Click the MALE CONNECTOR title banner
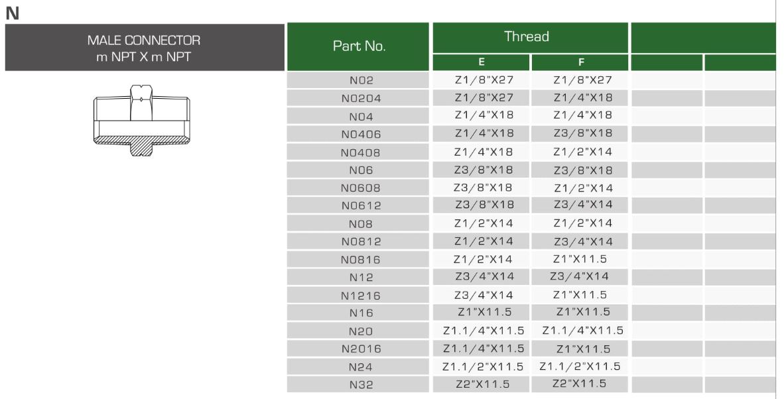Viewport: 784px width, 399px height. [x=144, y=48]
